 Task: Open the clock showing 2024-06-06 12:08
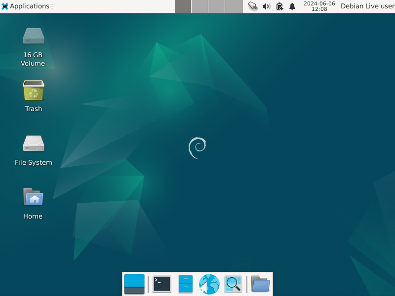click(319, 6)
